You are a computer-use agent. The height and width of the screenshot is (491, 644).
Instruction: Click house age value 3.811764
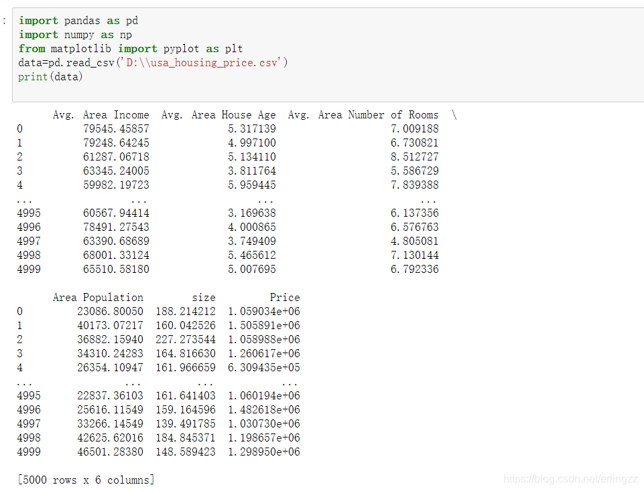pos(252,171)
